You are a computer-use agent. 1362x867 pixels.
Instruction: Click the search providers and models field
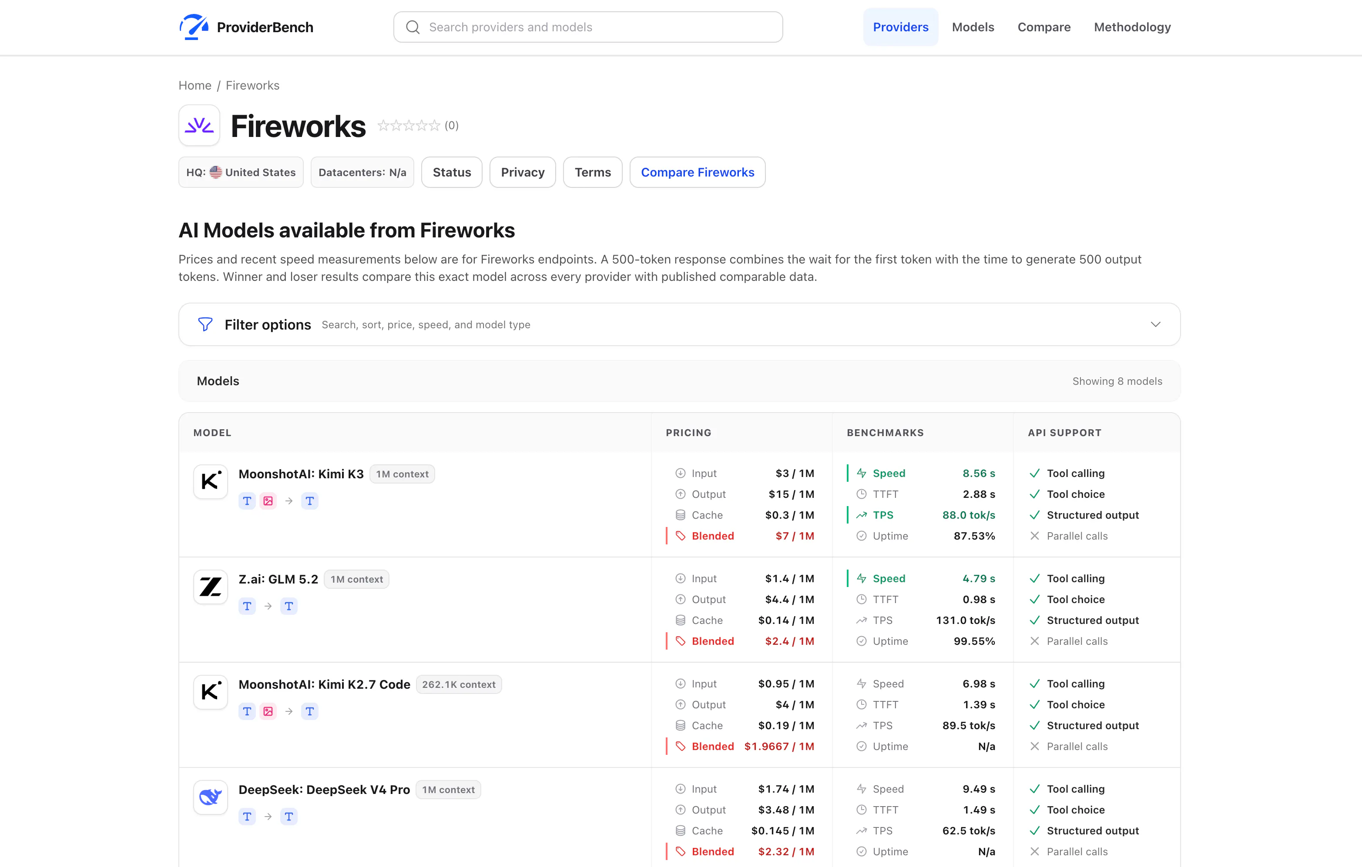[x=588, y=27]
